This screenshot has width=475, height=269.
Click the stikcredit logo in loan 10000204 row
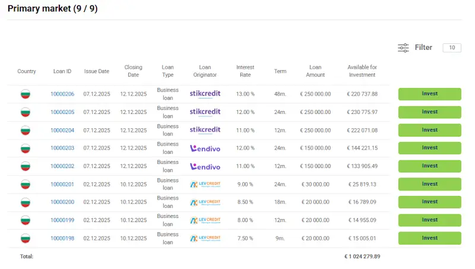[x=205, y=130]
